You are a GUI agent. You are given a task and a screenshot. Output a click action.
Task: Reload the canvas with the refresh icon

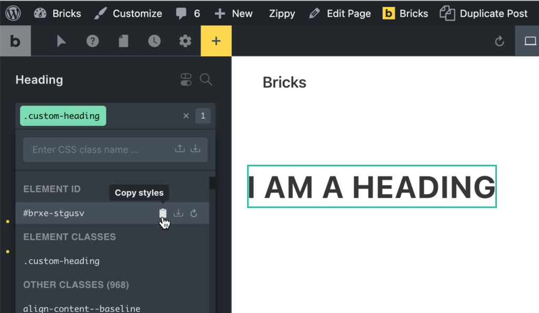(499, 41)
